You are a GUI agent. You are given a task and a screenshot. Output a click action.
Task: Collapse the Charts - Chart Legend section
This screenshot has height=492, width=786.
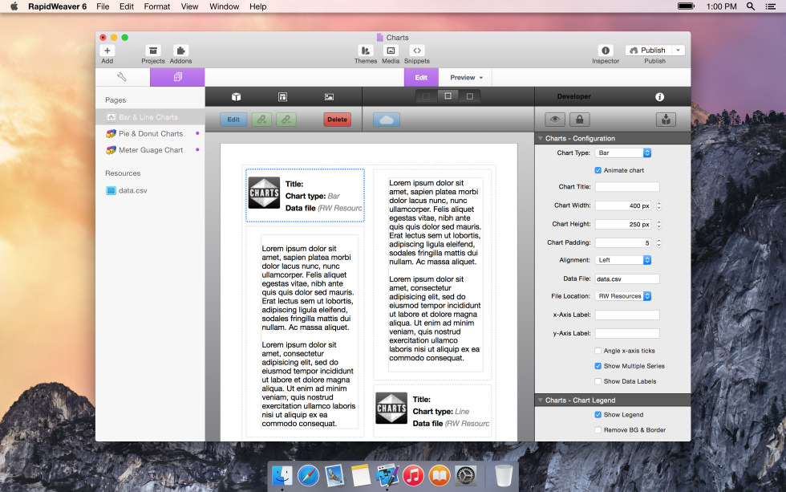(x=541, y=401)
